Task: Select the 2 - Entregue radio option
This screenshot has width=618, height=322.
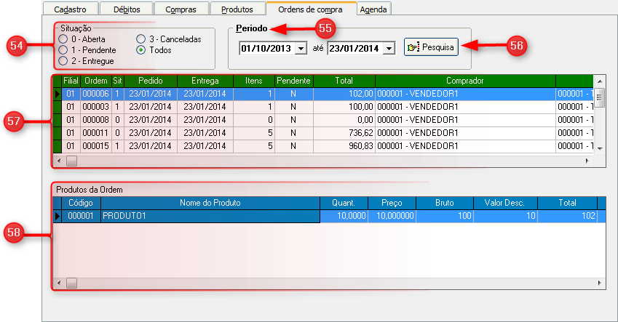Action: (86, 61)
